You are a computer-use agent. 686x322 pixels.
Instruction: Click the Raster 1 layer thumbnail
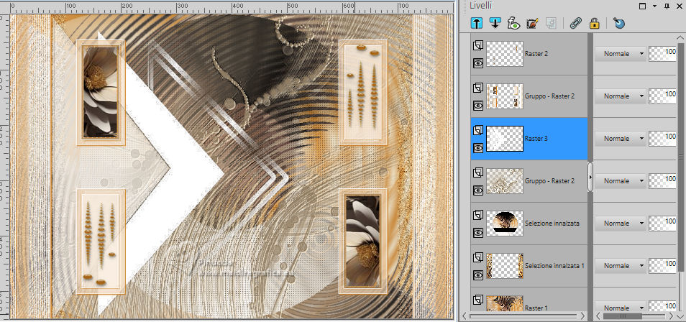tap(505, 303)
